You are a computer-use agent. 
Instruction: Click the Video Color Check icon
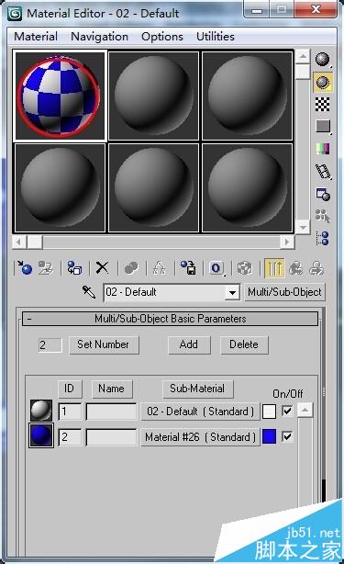tap(323, 148)
